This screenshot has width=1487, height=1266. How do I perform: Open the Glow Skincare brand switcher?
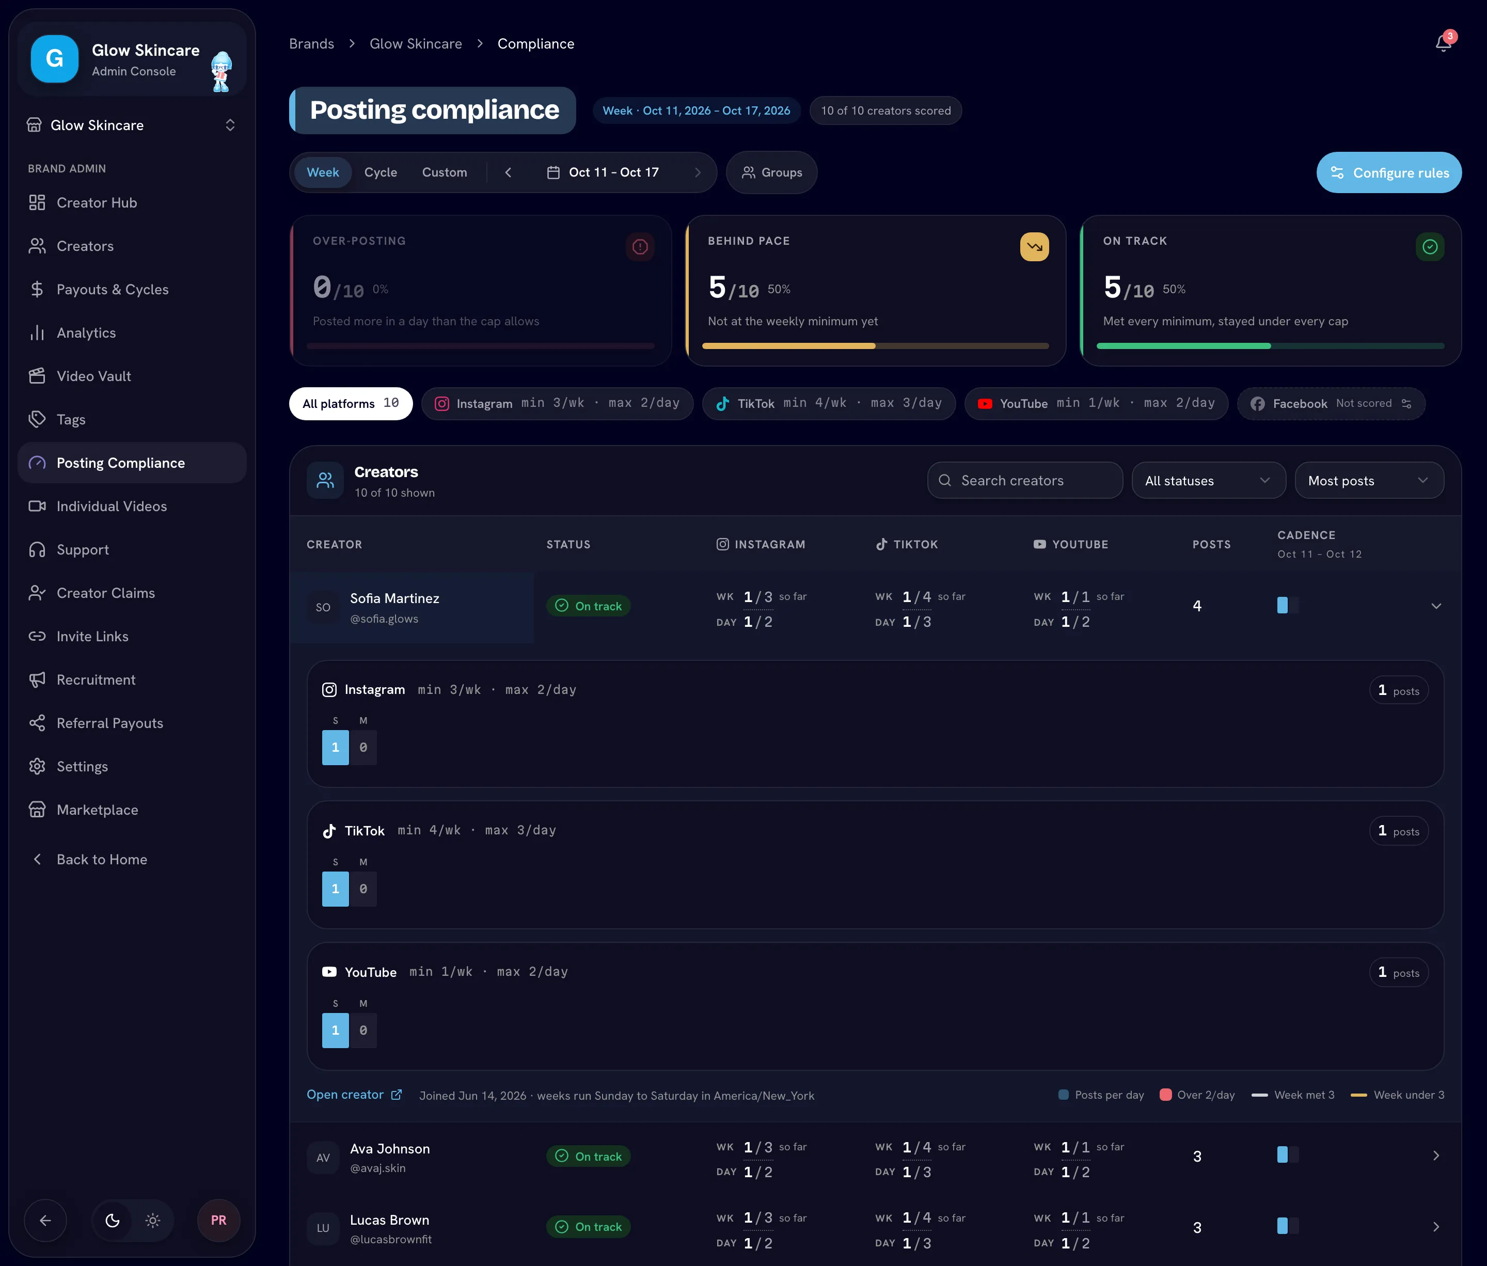point(132,125)
